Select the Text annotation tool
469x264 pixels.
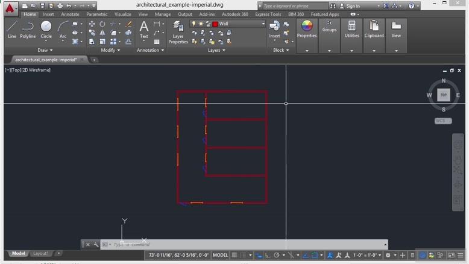[x=144, y=30]
